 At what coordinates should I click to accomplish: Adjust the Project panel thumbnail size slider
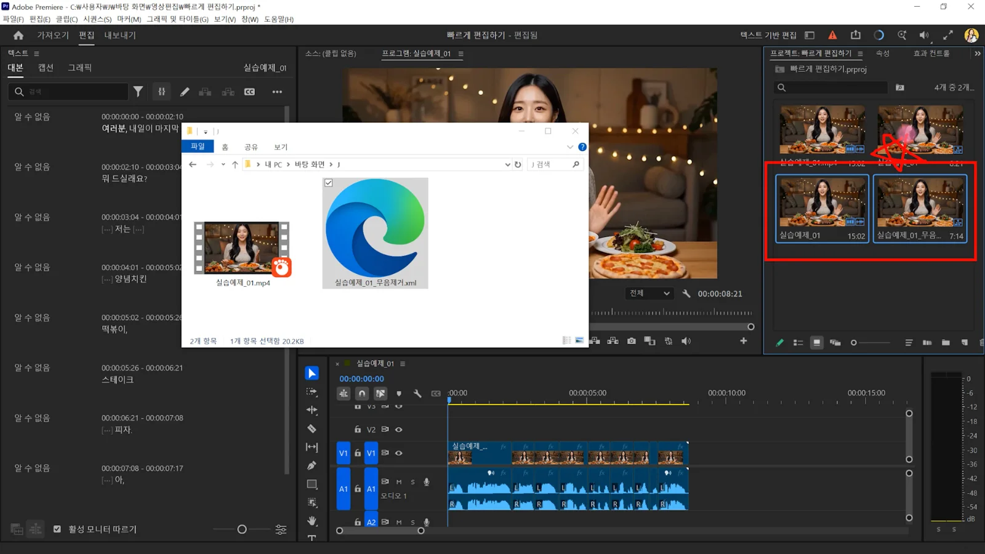point(854,343)
